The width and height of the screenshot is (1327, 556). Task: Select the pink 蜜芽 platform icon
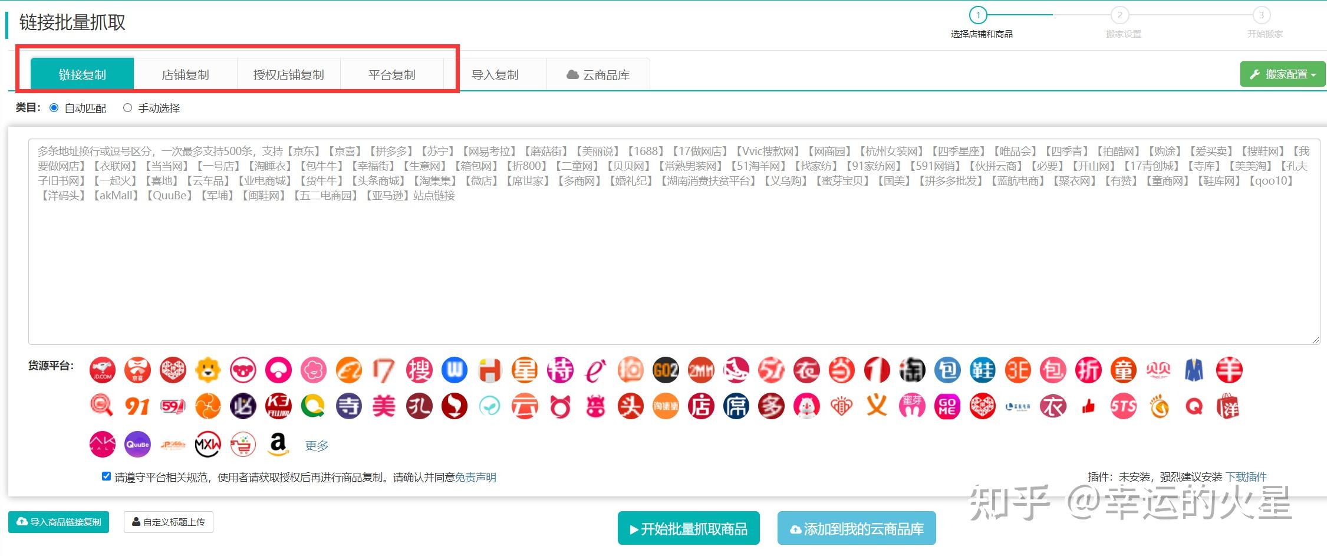pyautogui.click(x=912, y=406)
